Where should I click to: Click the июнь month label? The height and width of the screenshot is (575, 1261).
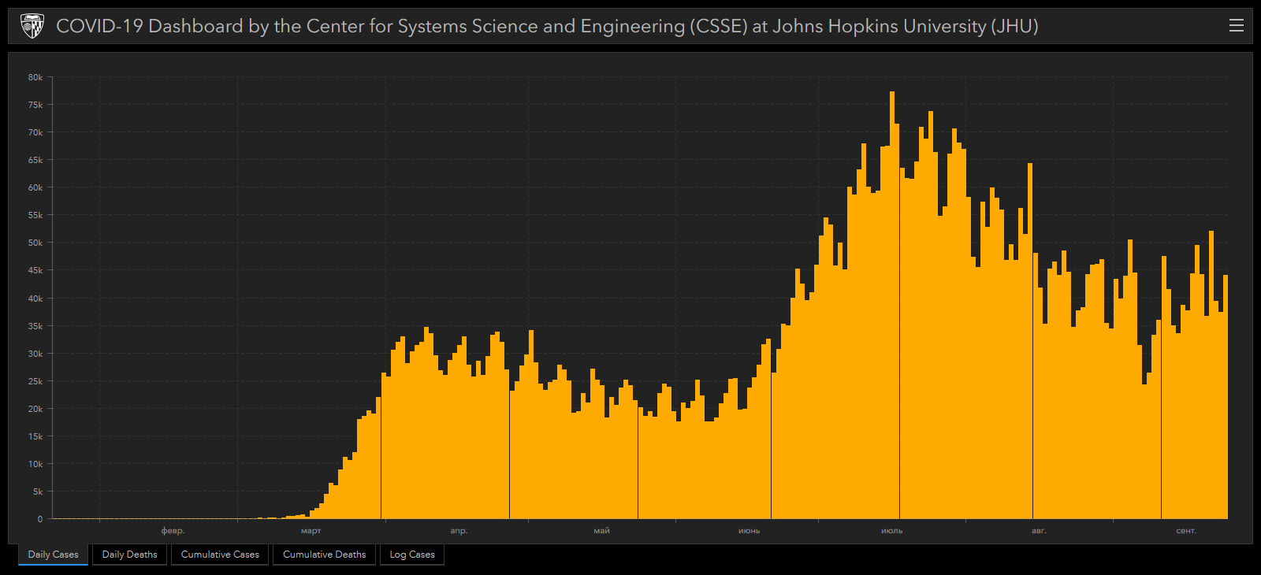click(x=749, y=531)
